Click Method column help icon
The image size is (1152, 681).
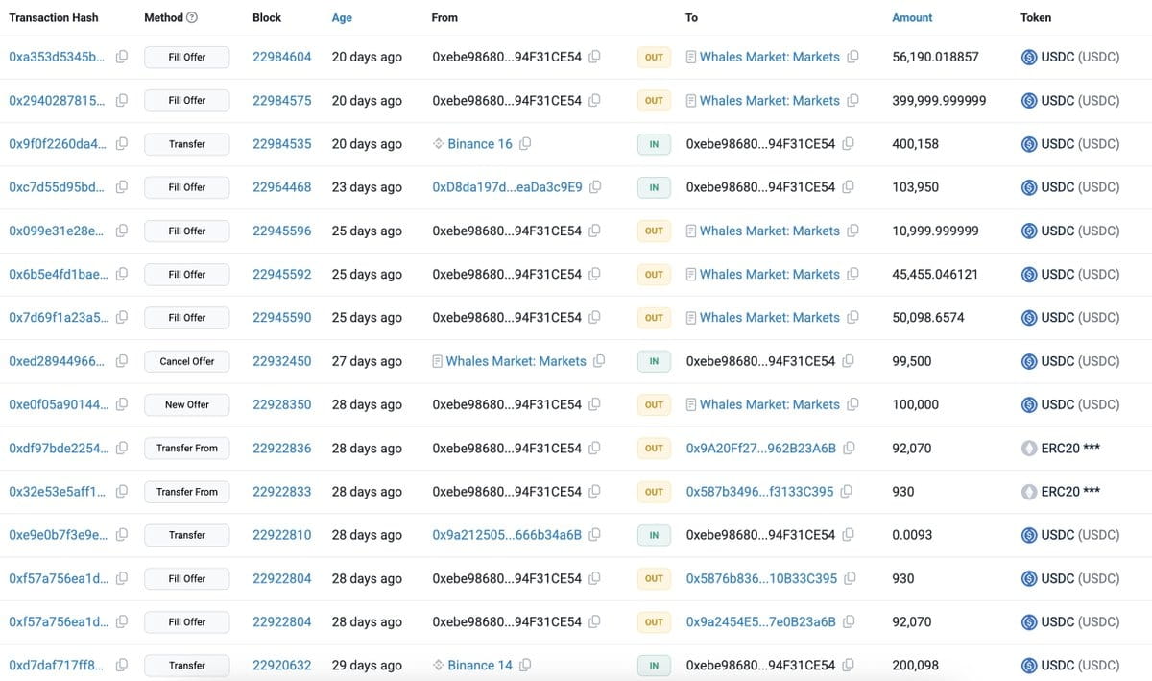[192, 17]
